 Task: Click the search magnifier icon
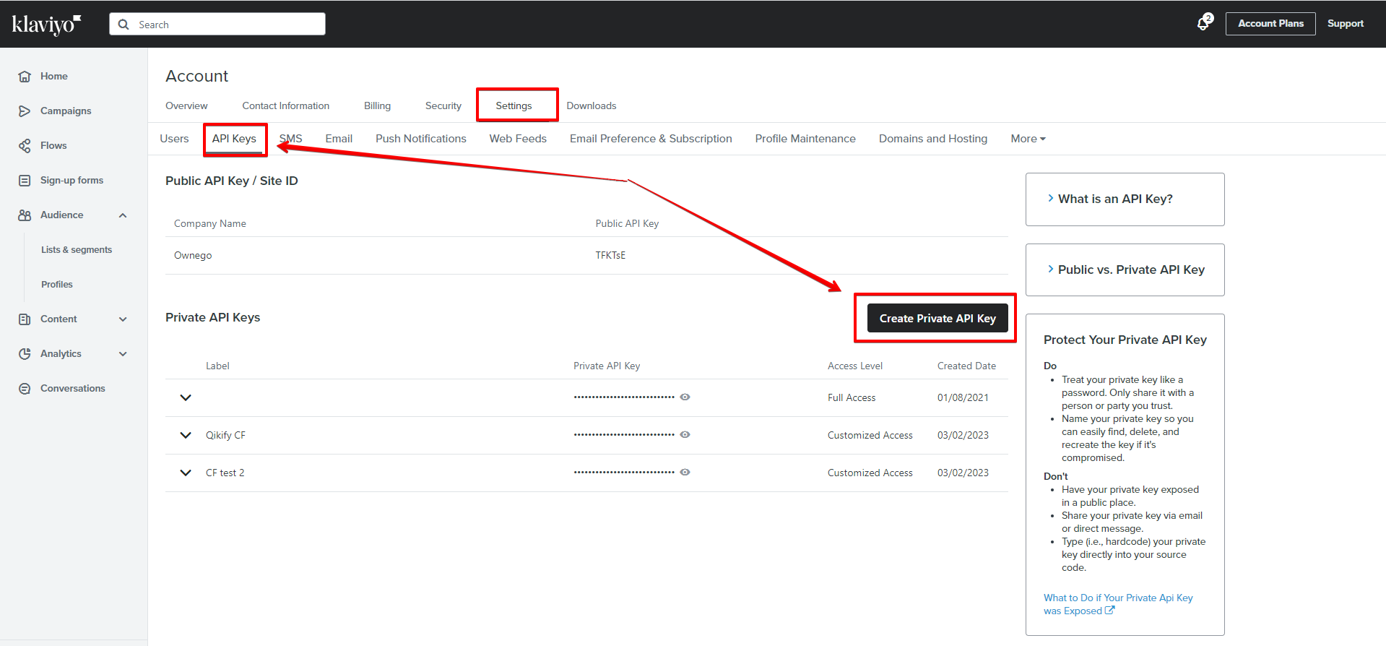(124, 25)
